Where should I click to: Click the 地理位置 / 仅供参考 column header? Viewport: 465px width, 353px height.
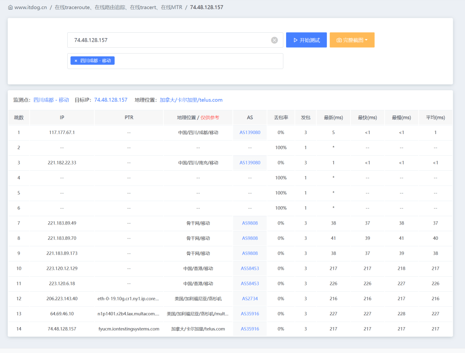point(198,118)
